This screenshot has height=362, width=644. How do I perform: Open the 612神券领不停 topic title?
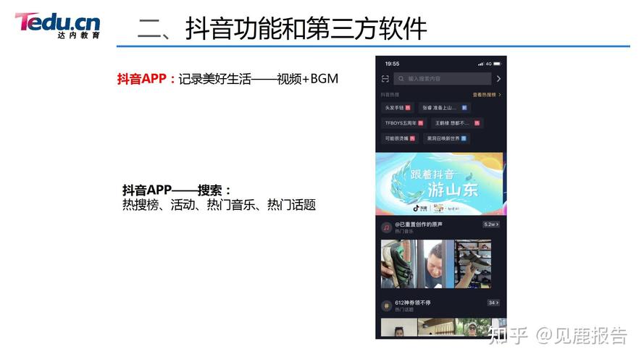coord(413,303)
